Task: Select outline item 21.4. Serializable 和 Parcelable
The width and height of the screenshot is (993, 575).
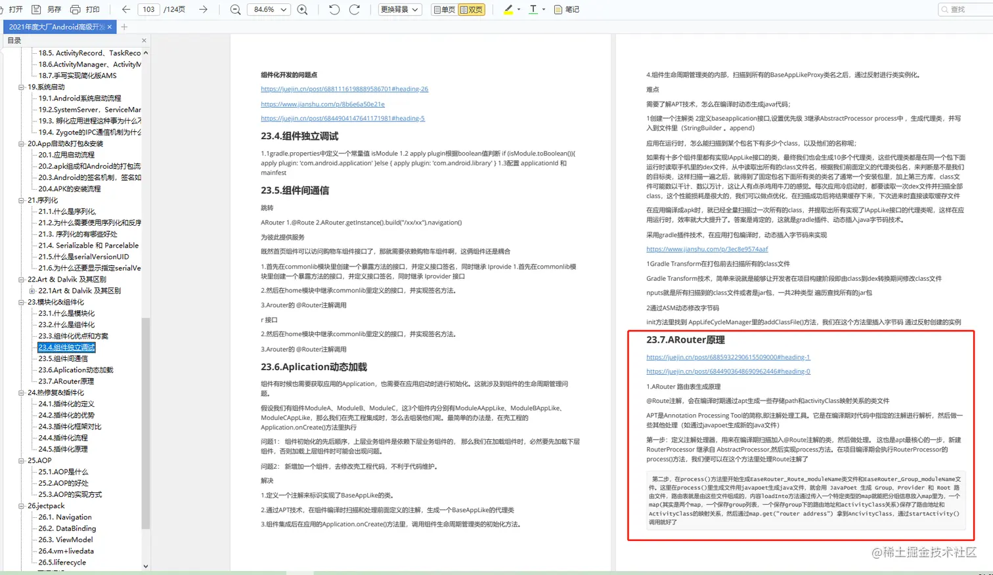Action: click(89, 245)
